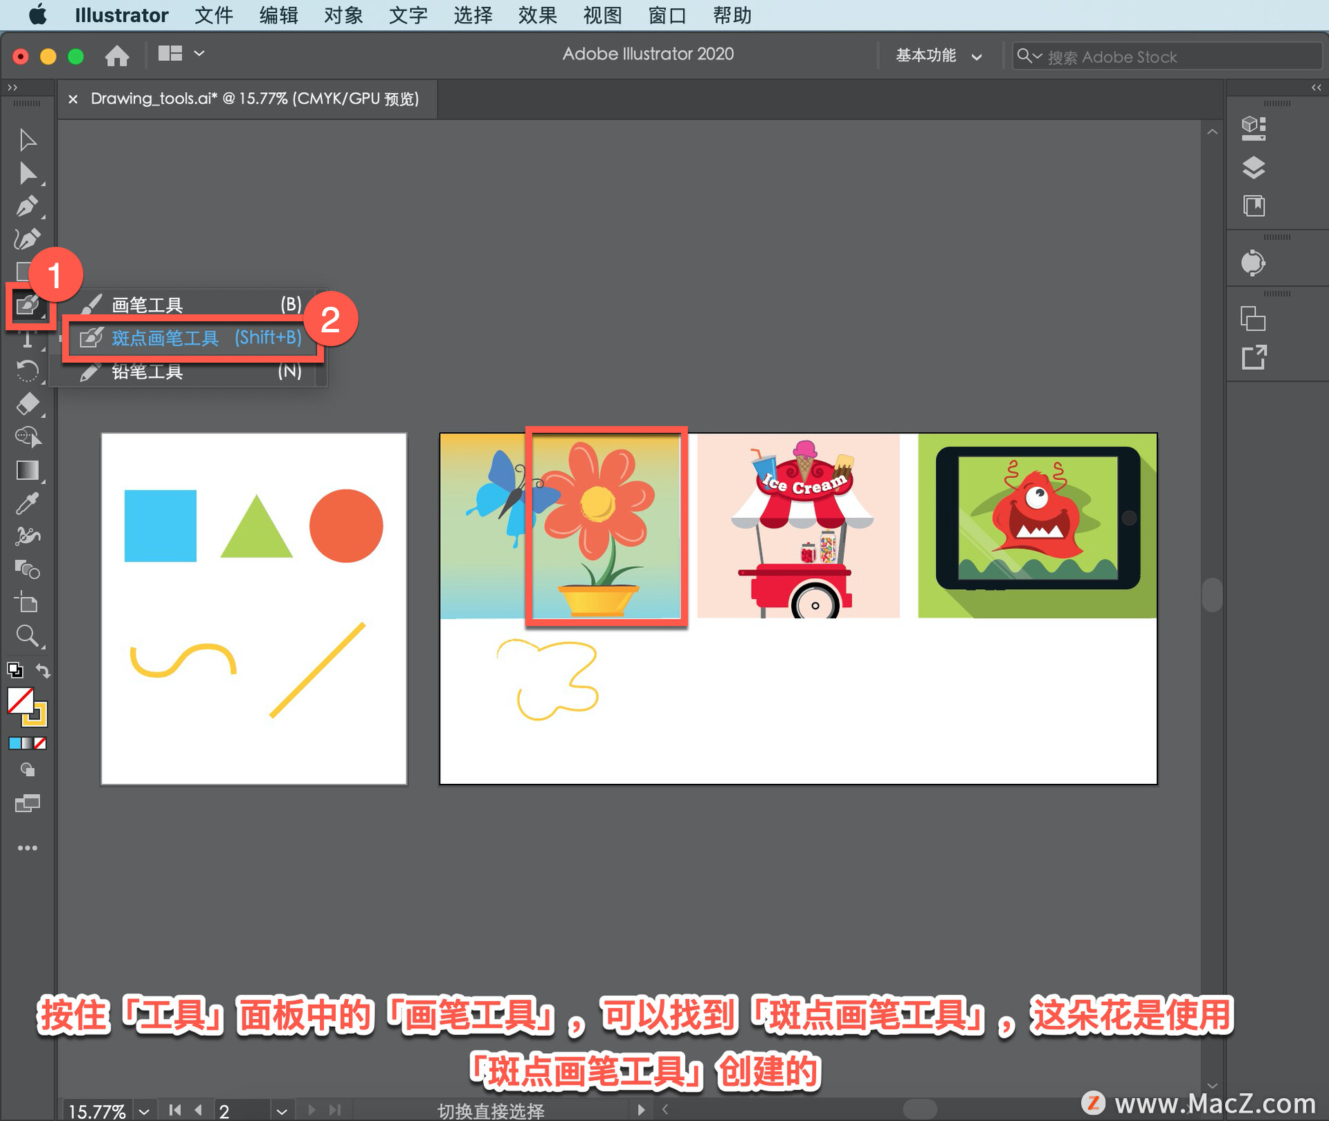Close the Drawing_tools.ai document tab

pyautogui.click(x=73, y=99)
